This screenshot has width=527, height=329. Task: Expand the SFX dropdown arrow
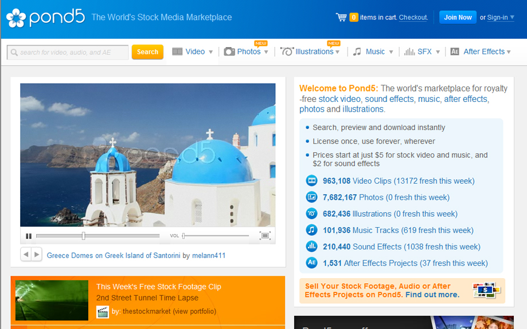[438, 52]
